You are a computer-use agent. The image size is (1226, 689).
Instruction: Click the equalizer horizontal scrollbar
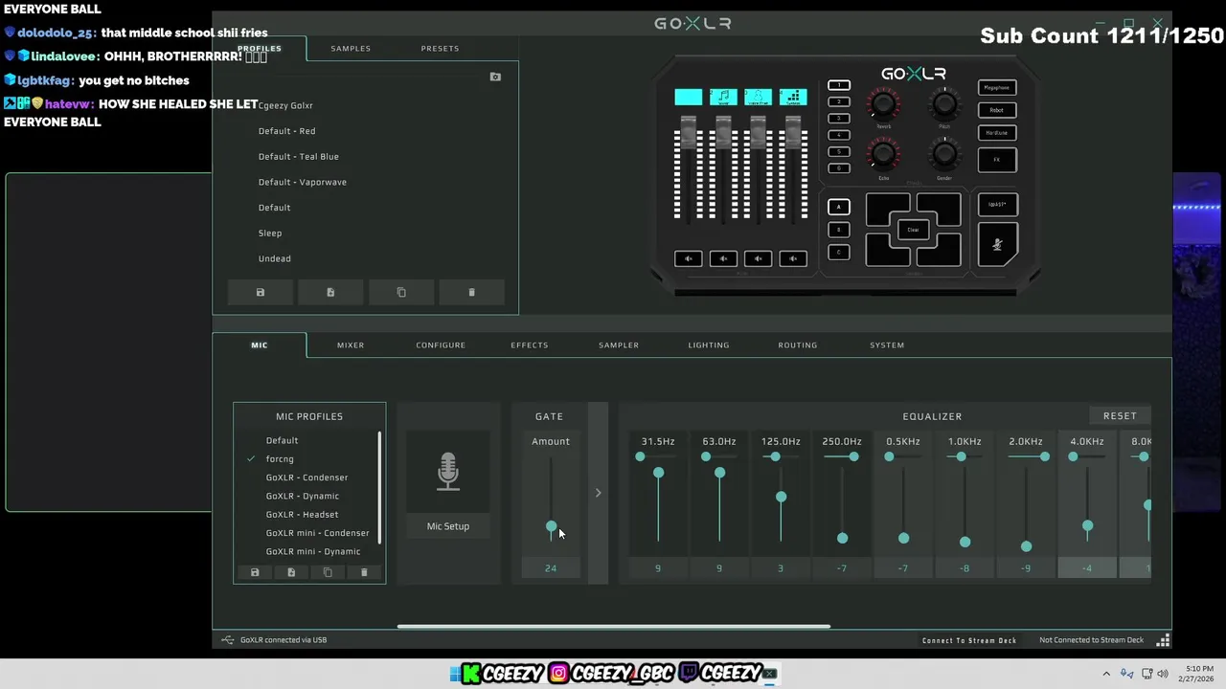(613, 627)
